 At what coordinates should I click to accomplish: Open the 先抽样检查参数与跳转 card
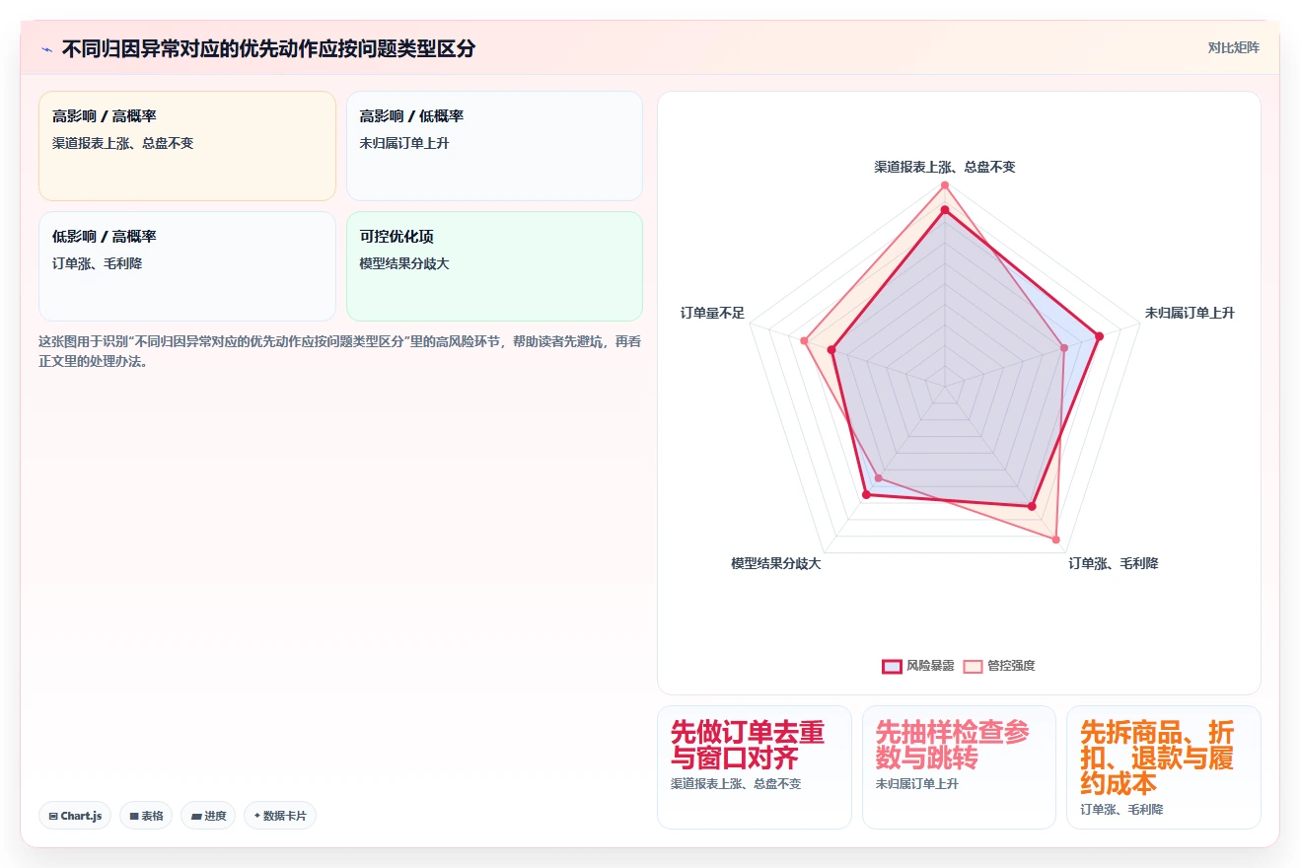959,767
